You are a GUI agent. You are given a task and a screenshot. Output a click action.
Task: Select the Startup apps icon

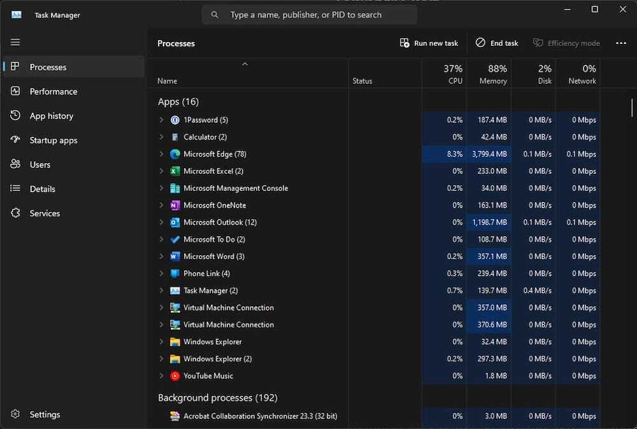pyautogui.click(x=15, y=140)
